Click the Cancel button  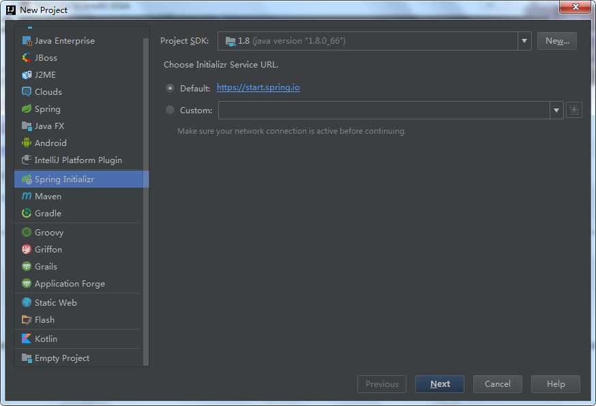498,384
